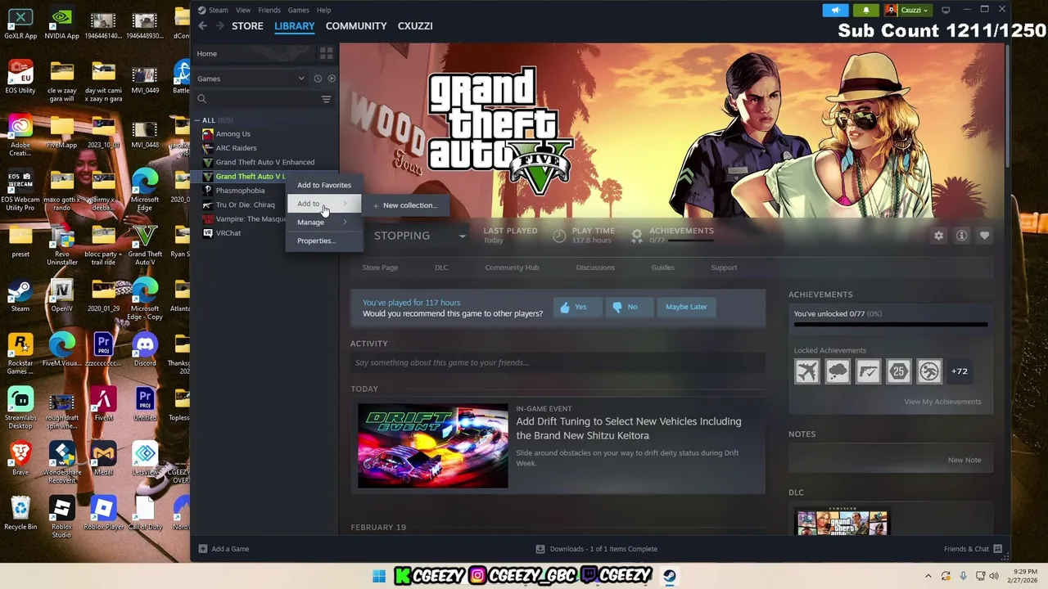The width and height of the screenshot is (1048, 589).
Task: Open the blue announcements megaphone button
Action: pyautogui.click(x=835, y=10)
